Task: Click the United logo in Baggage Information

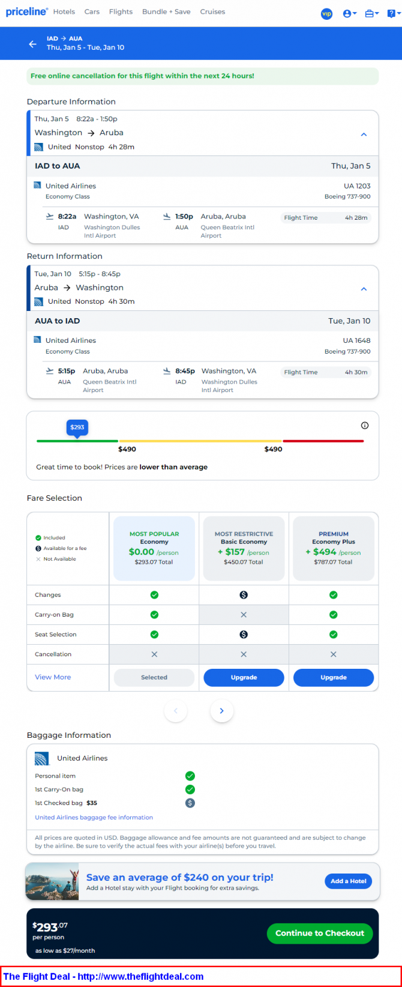Action: click(x=41, y=758)
